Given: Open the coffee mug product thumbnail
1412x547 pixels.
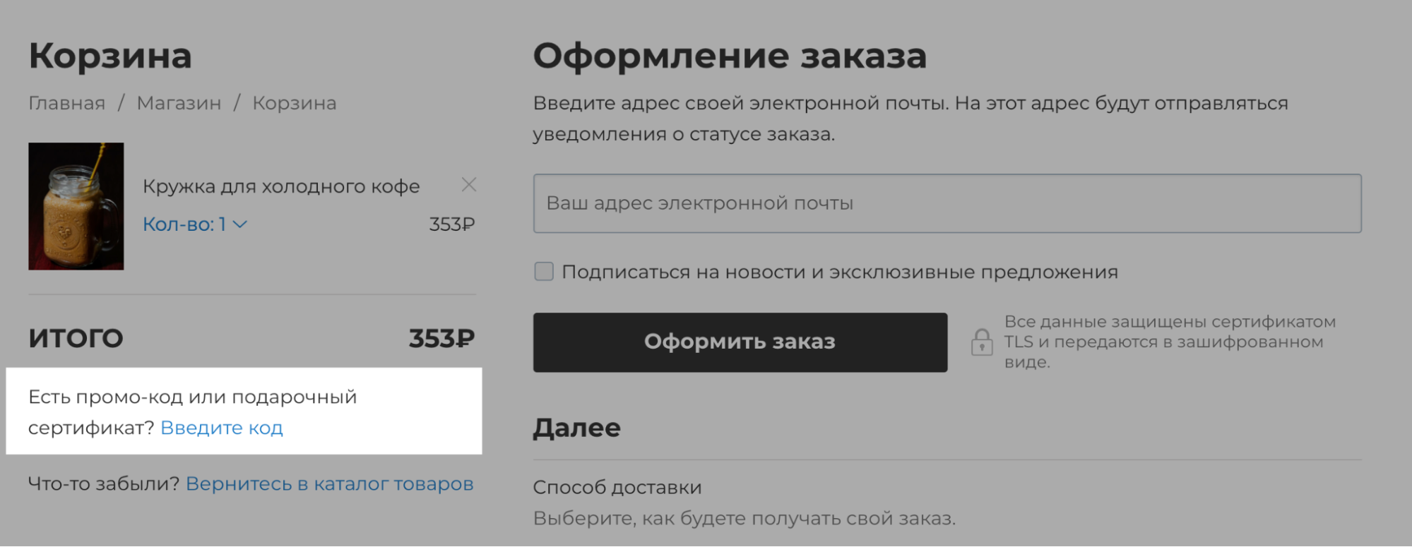Looking at the screenshot, I should point(76,206).
